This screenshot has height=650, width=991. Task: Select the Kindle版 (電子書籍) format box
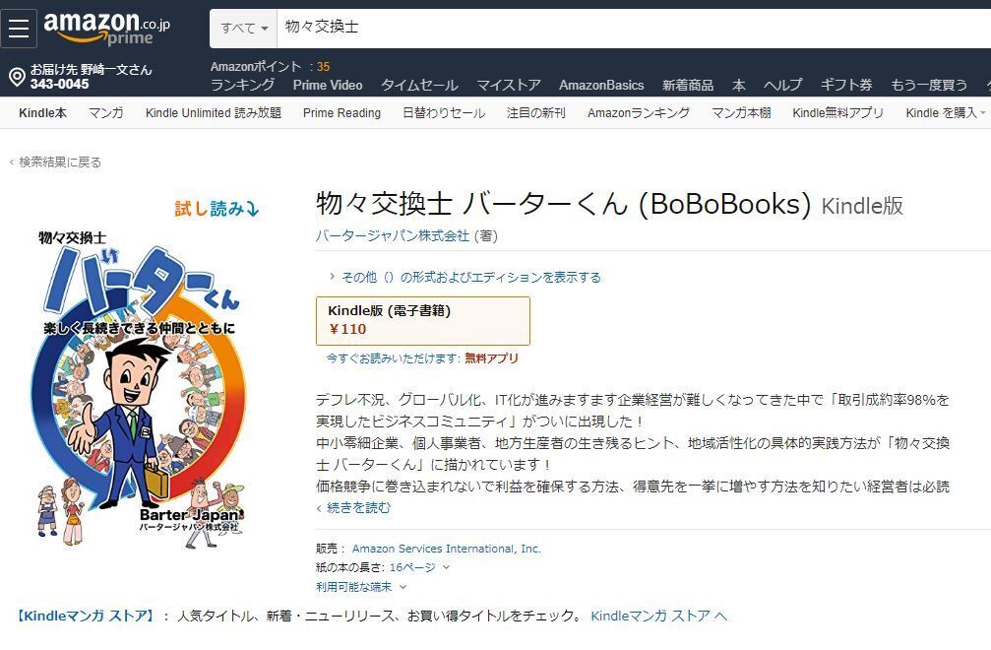click(x=422, y=320)
